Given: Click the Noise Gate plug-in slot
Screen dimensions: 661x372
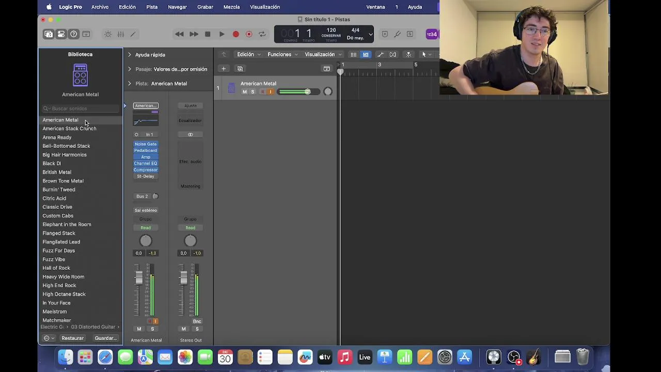Looking at the screenshot, I should pos(146,144).
